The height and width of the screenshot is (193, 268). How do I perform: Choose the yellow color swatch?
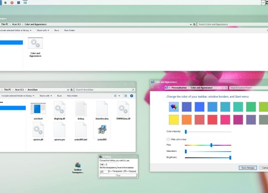(x=174, y=120)
